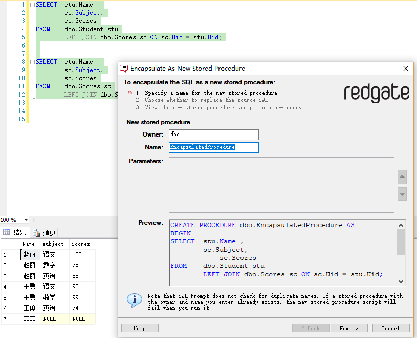Select the 英语 cell in row 6
417x338 pixels.
(55, 308)
